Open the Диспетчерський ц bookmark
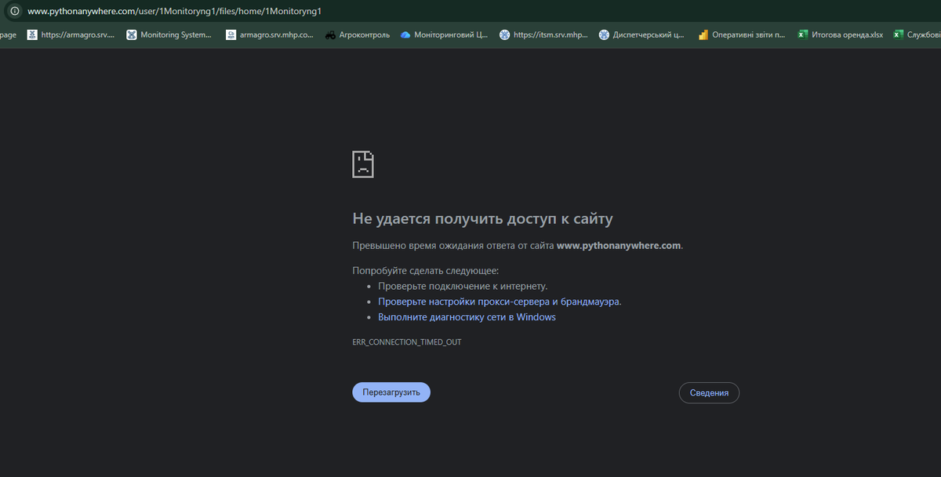 tap(643, 34)
